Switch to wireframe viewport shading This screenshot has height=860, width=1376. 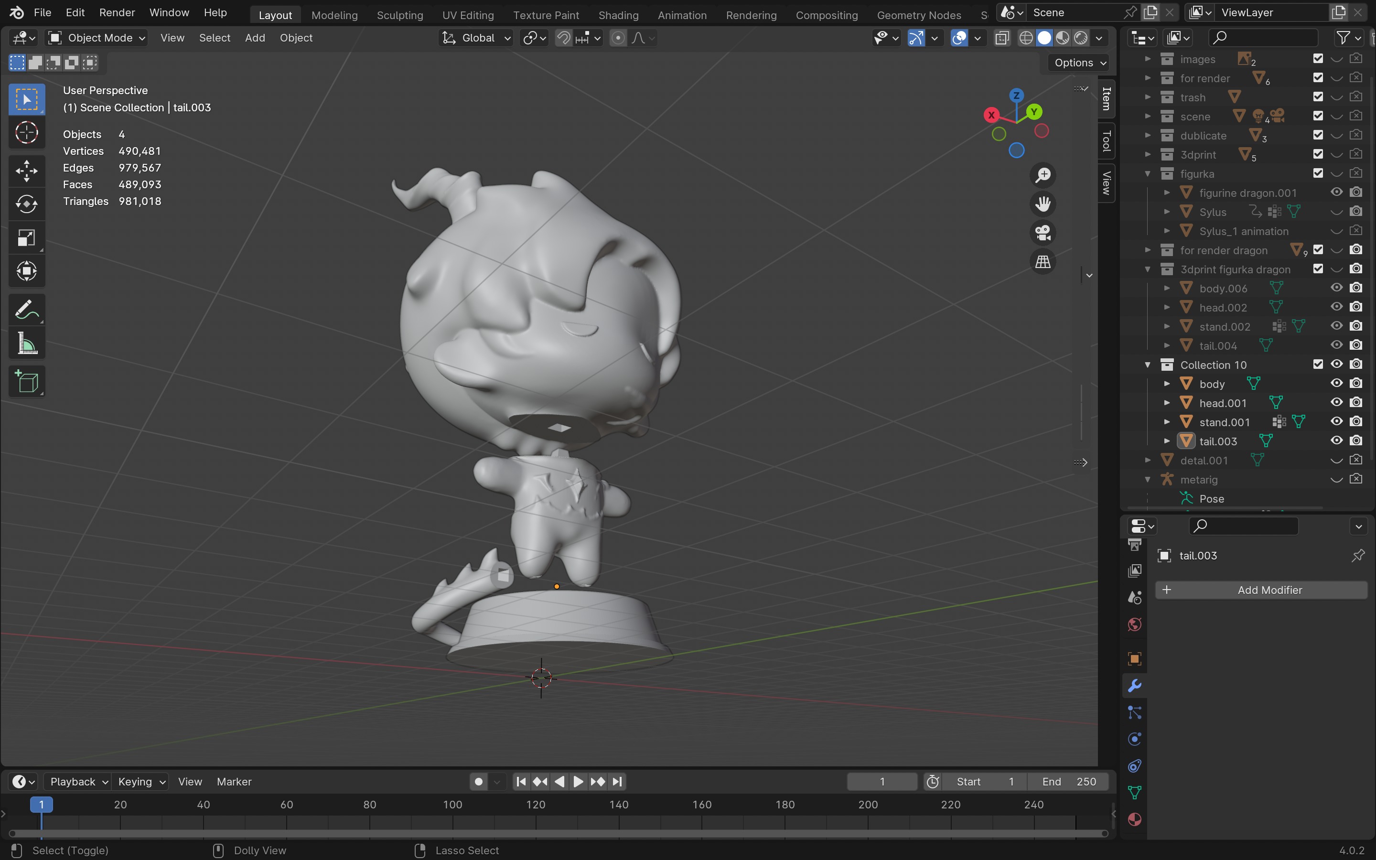(x=1026, y=38)
